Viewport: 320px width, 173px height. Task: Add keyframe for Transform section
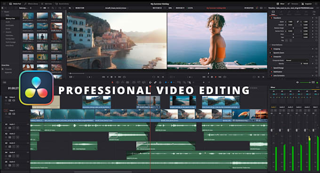[x=312, y=18]
